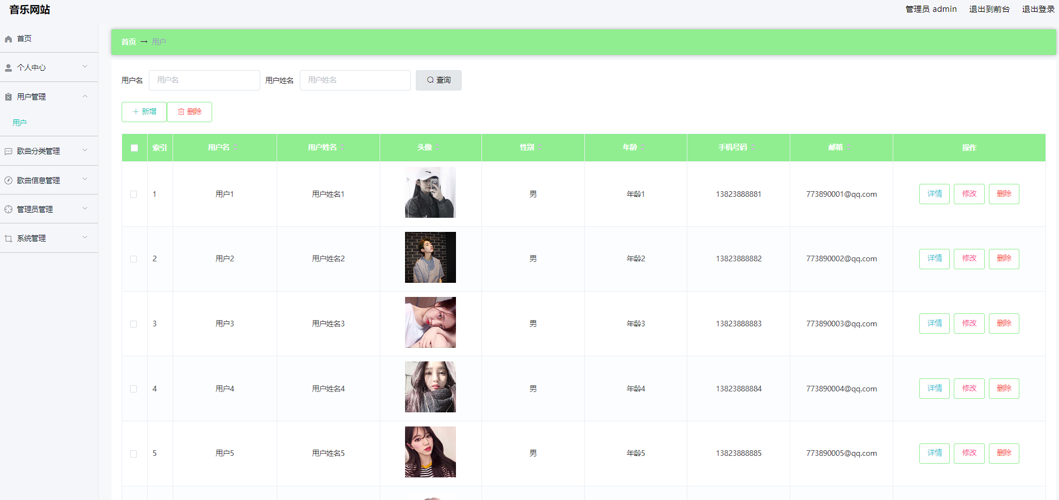Click the clipboard icon beside 用户管理
This screenshot has height=500, width=1059.
[x=8, y=97]
